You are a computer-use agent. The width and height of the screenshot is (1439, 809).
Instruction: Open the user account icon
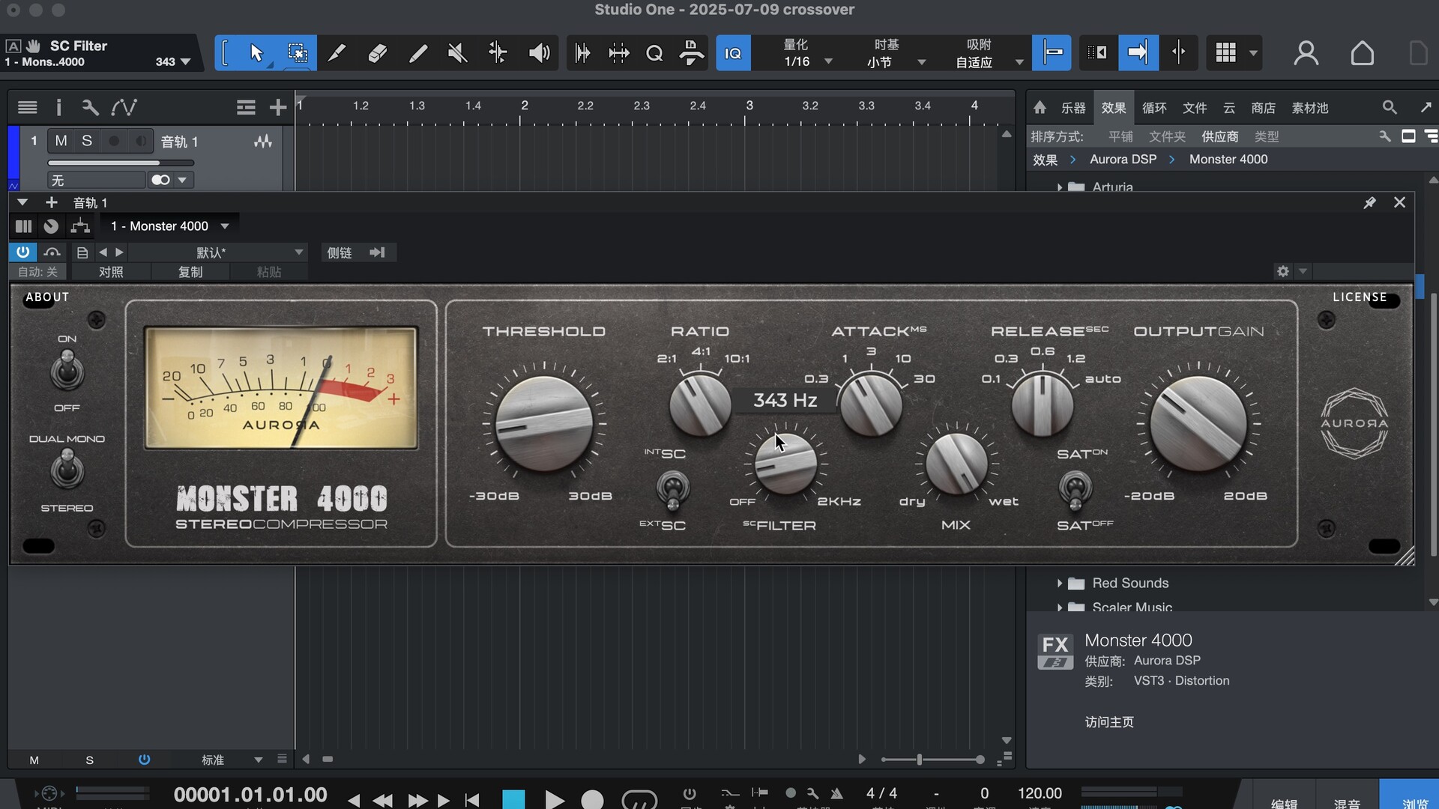click(1306, 53)
